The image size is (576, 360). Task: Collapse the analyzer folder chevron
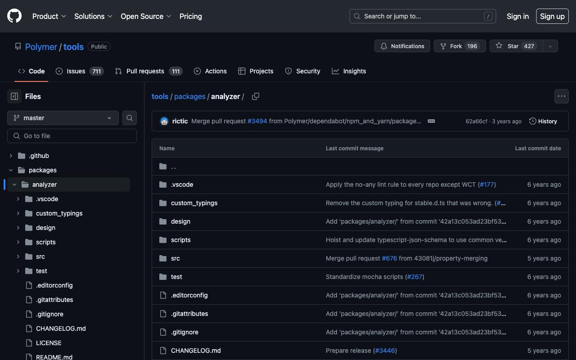click(x=14, y=184)
